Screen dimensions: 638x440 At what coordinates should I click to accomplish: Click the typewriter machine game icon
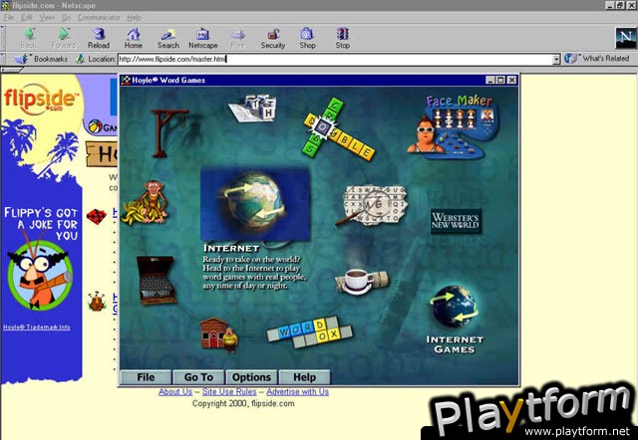[157, 281]
